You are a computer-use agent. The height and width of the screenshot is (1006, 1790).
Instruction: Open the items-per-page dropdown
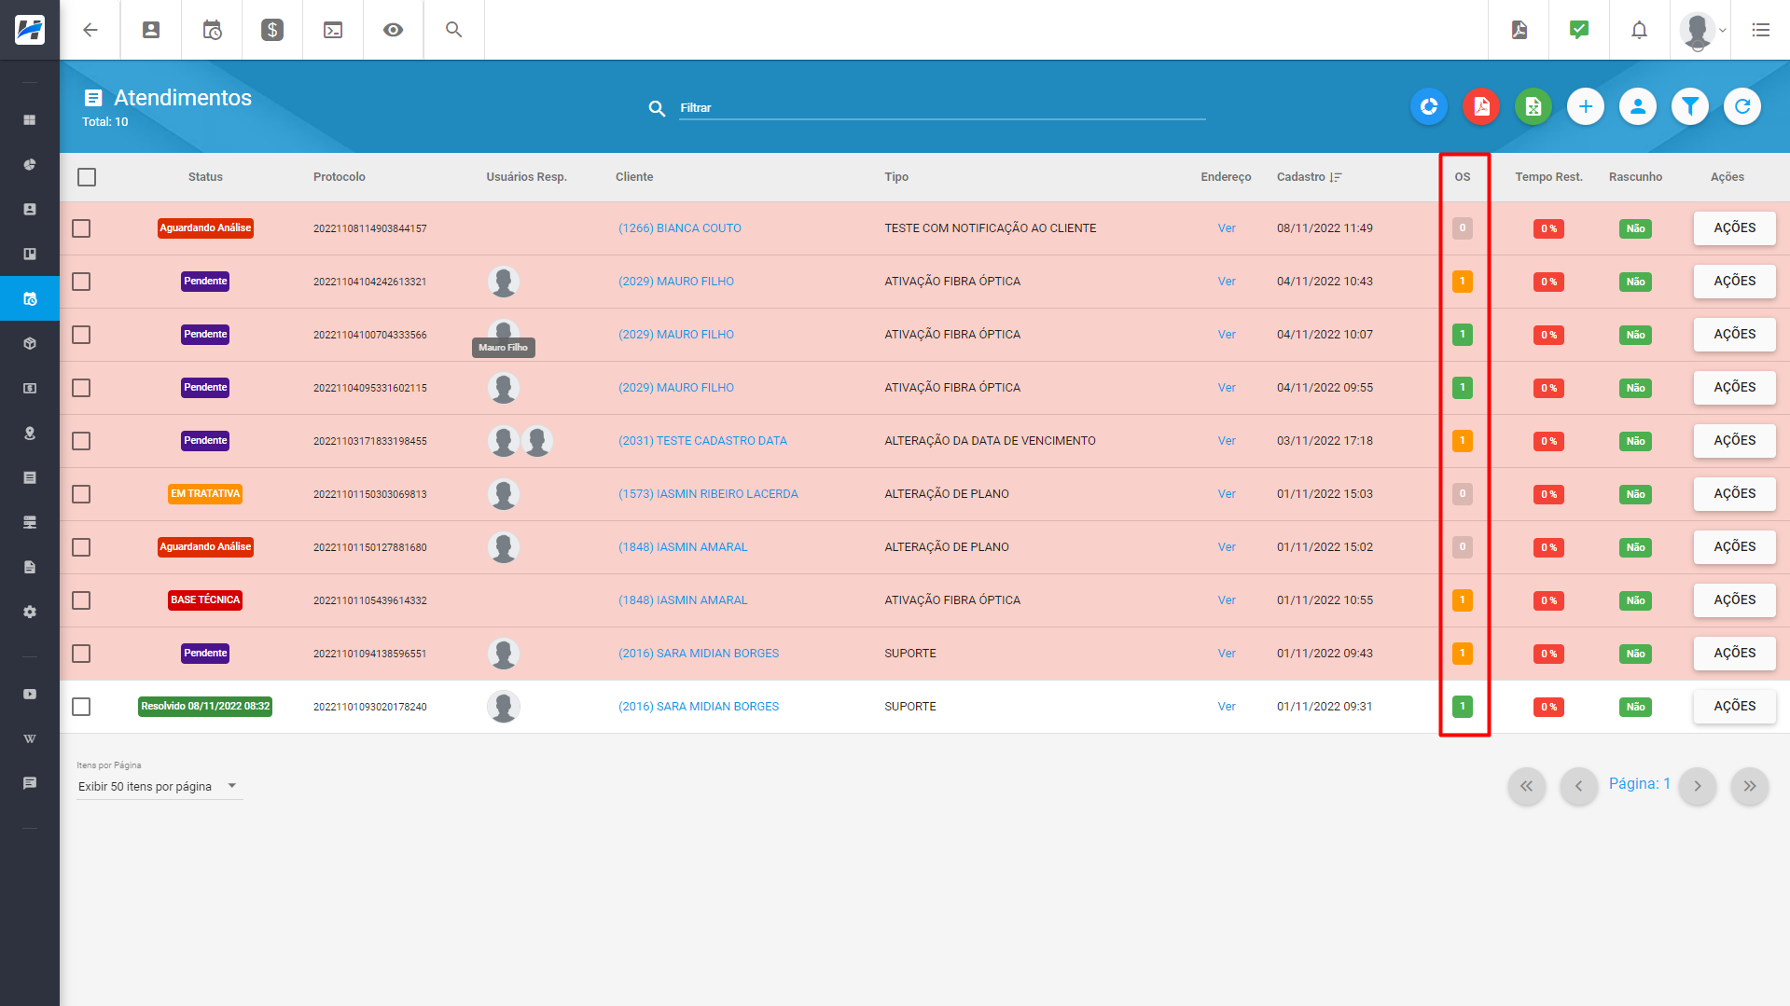click(160, 787)
